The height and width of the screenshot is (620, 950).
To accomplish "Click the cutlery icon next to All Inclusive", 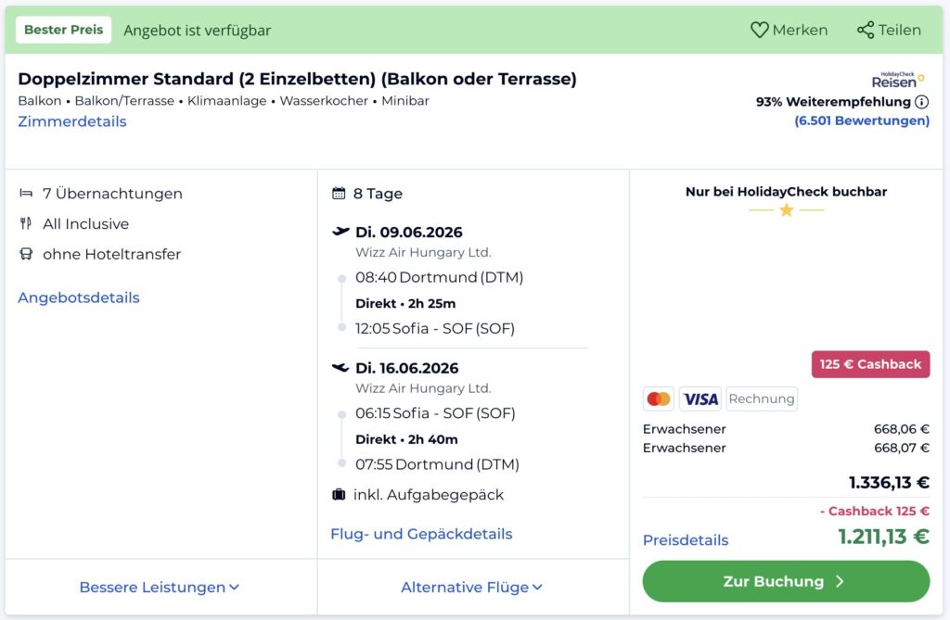I will click(x=28, y=223).
